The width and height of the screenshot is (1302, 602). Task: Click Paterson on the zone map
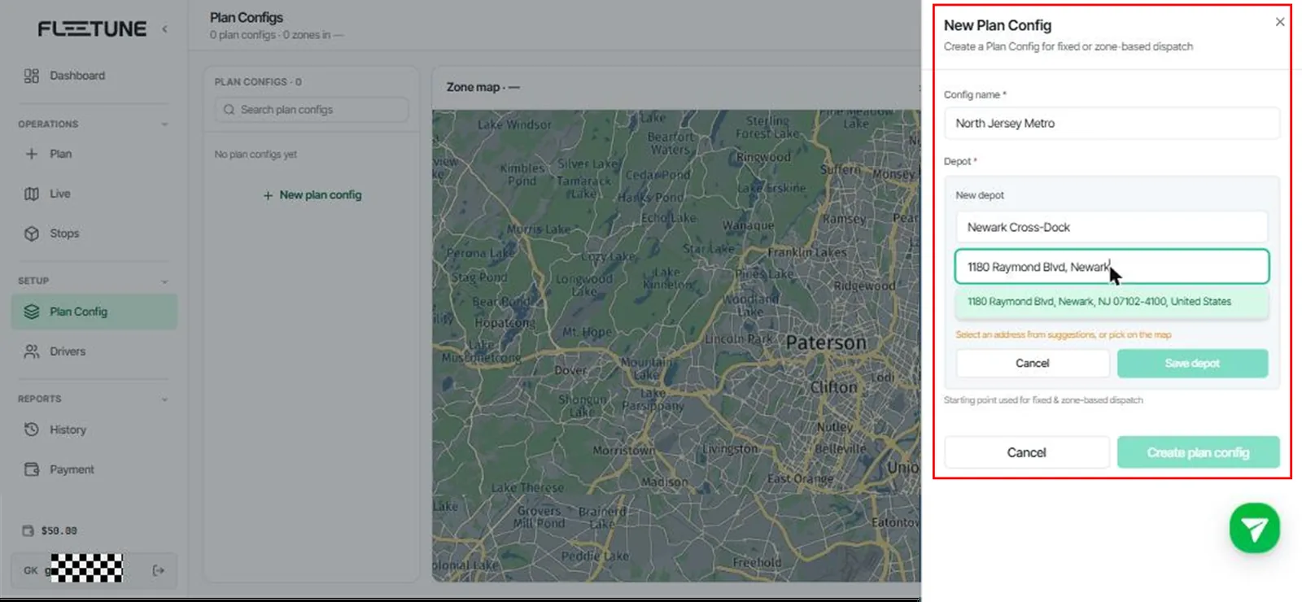click(x=826, y=342)
